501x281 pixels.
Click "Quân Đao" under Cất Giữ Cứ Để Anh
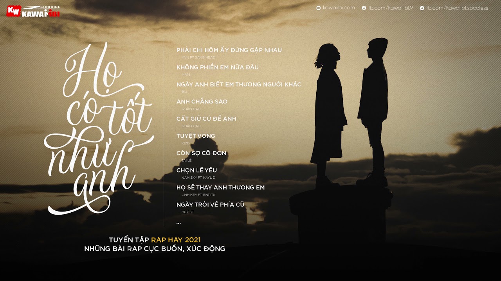[x=191, y=126]
